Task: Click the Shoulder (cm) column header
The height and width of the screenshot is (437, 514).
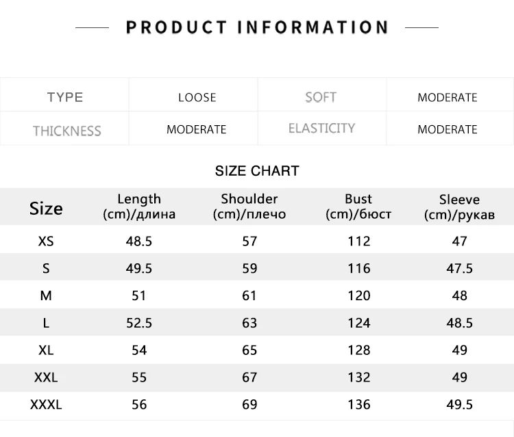Action: 249,207
